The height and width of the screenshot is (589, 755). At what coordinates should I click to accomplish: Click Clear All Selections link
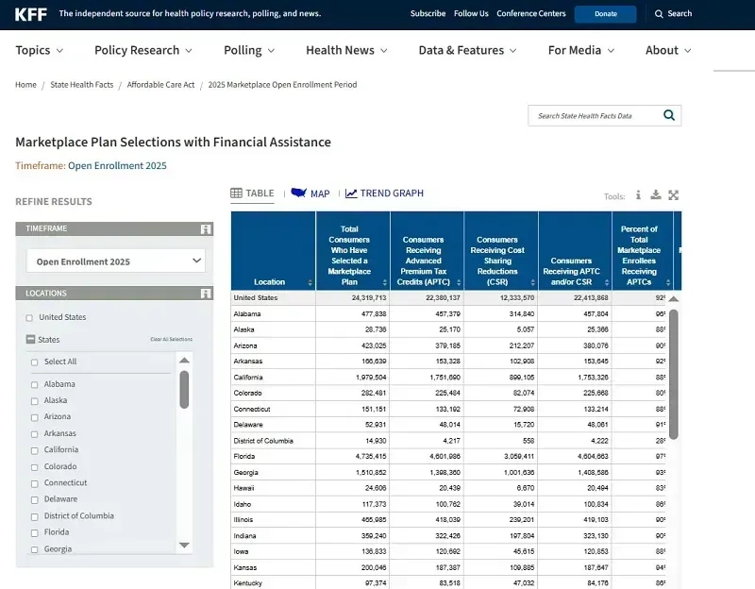coord(171,340)
